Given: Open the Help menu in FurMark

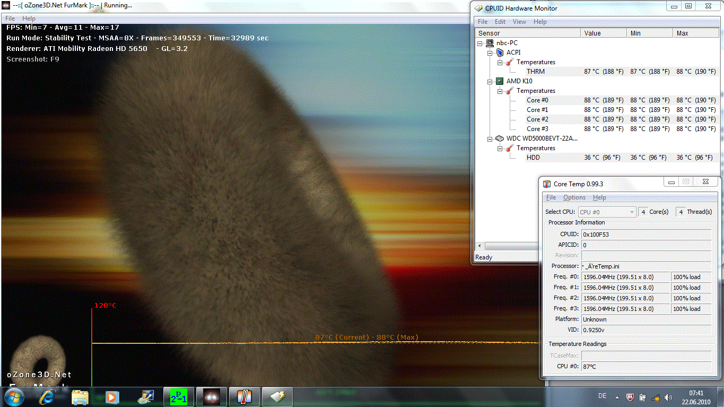Looking at the screenshot, I should click(x=29, y=19).
